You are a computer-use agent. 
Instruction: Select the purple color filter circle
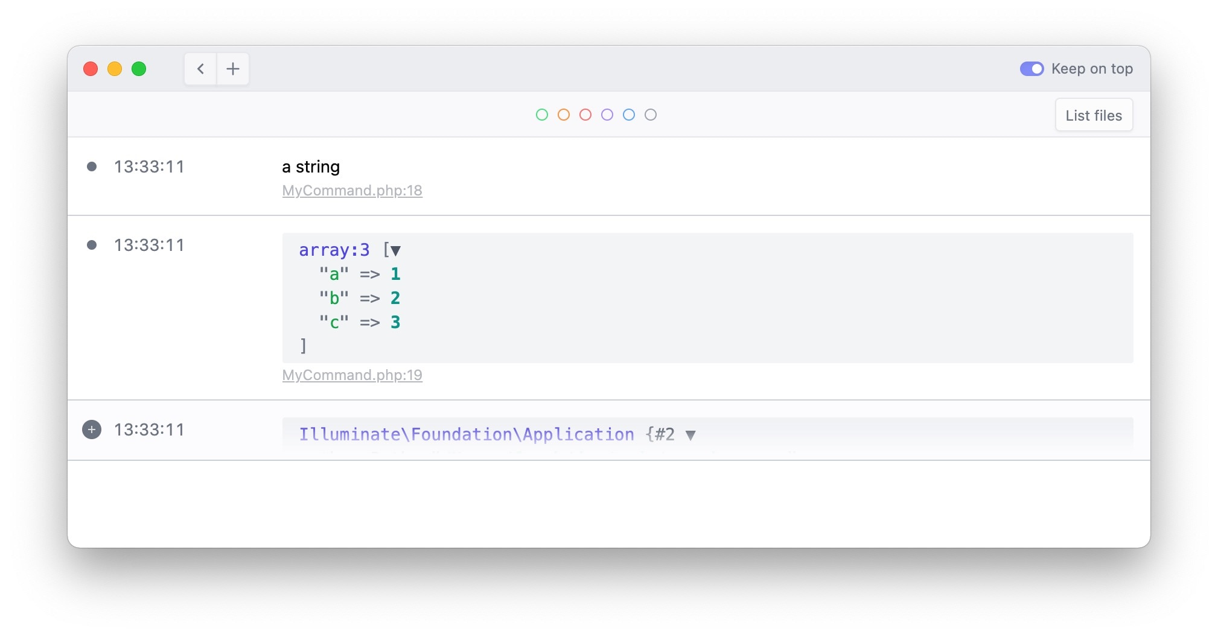coord(607,115)
